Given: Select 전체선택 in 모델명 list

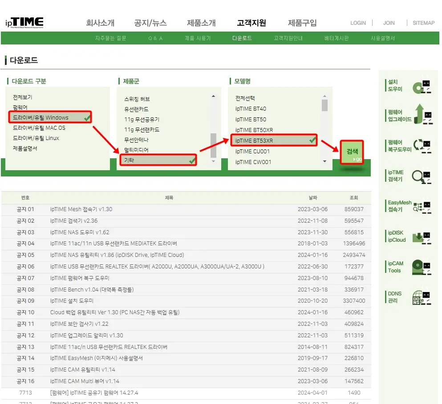Looking at the screenshot, I should pos(245,98).
